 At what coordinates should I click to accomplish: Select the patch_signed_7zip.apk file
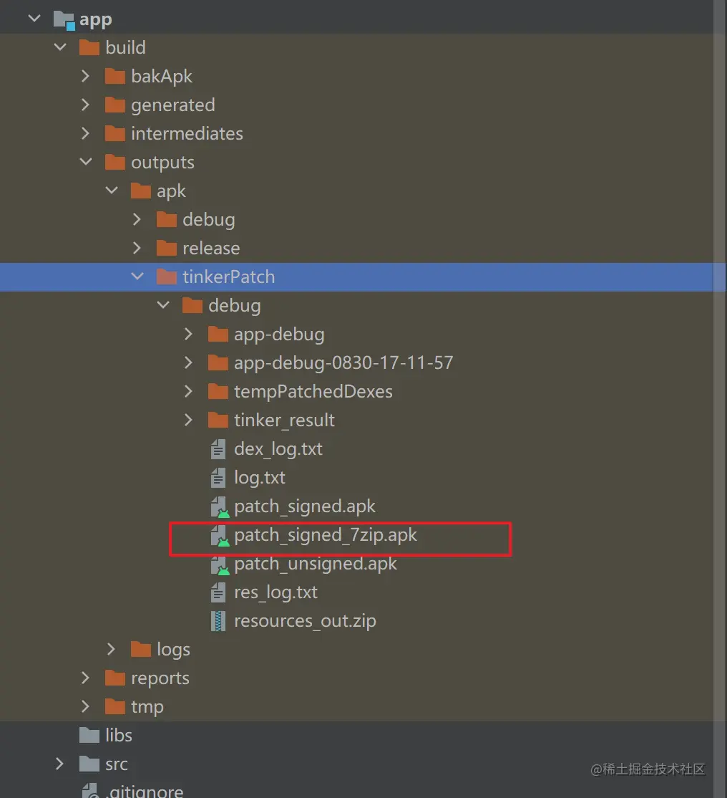(326, 535)
